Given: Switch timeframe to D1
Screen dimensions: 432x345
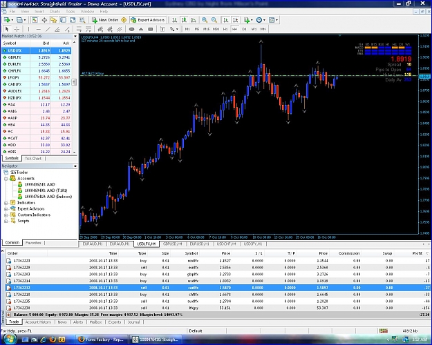Looking at the screenshot, I should pyautogui.click(x=245, y=29).
